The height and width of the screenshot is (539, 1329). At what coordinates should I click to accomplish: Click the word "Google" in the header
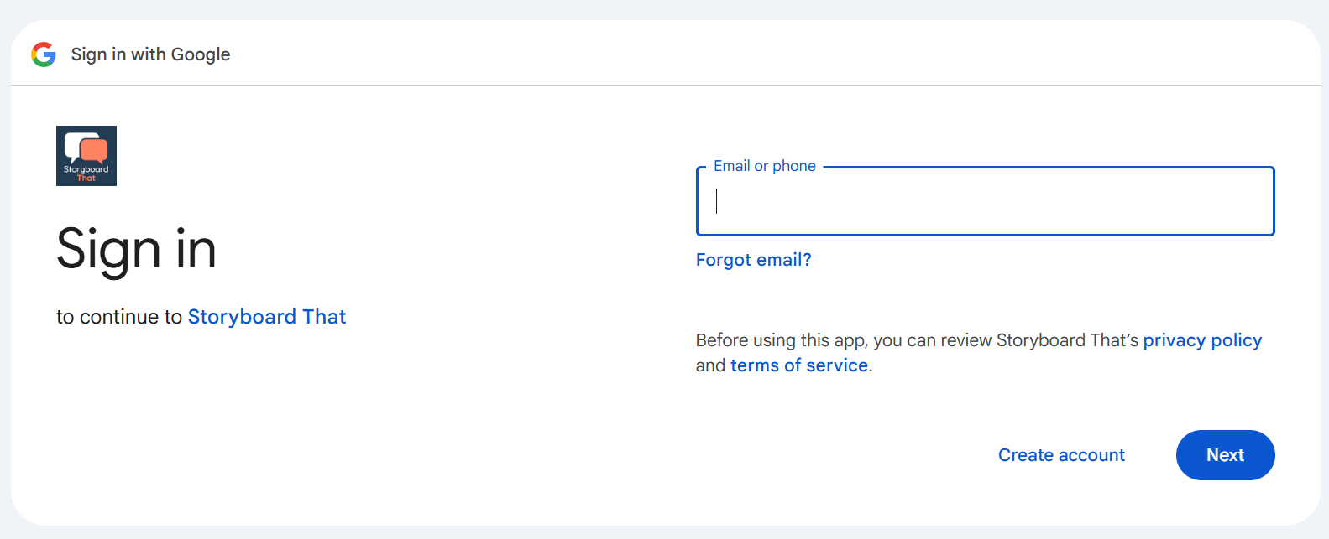[201, 54]
